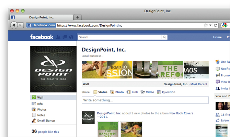The height and width of the screenshot is (137, 230).
Task: Click DesignPoint, Inc. post author link
Action: pyautogui.click(x=109, y=113)
